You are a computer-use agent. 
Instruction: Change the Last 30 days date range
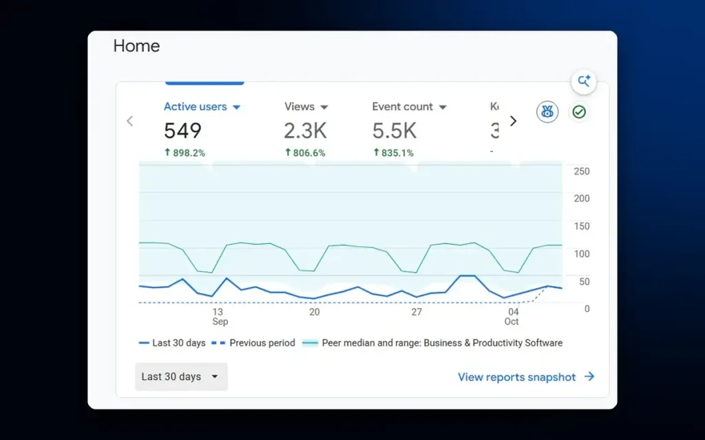point(181,377)
